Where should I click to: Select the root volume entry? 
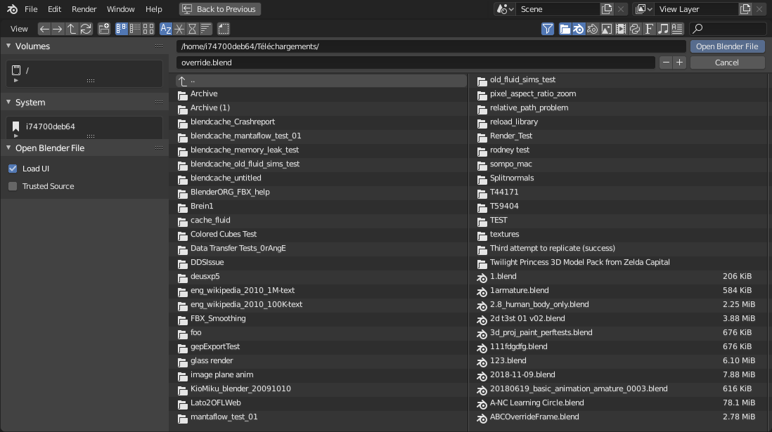[x=84, y=70]
